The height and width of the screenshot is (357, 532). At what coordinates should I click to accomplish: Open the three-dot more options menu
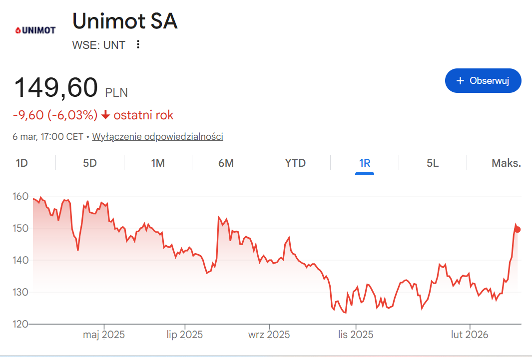pyautogui.click(x=138, y=45)
